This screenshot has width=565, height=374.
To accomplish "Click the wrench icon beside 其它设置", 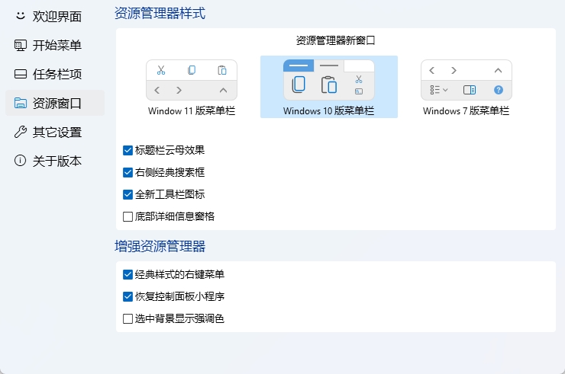I will (x=21, y=132).
